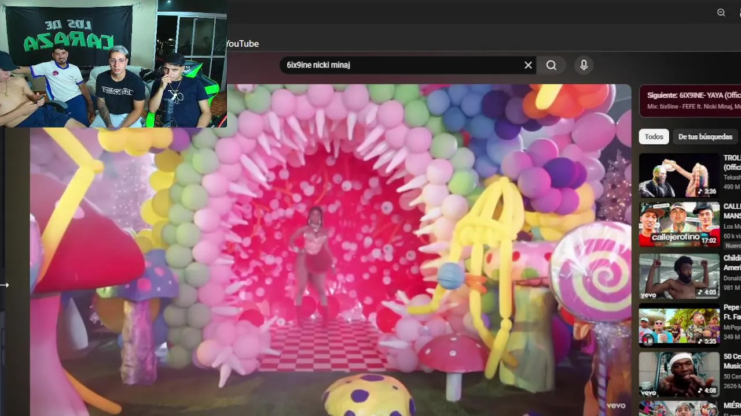Open the Childish Gambino vevo thumbnail, 4:05
This screenshot has height=416, width=741.
point(679,276)
